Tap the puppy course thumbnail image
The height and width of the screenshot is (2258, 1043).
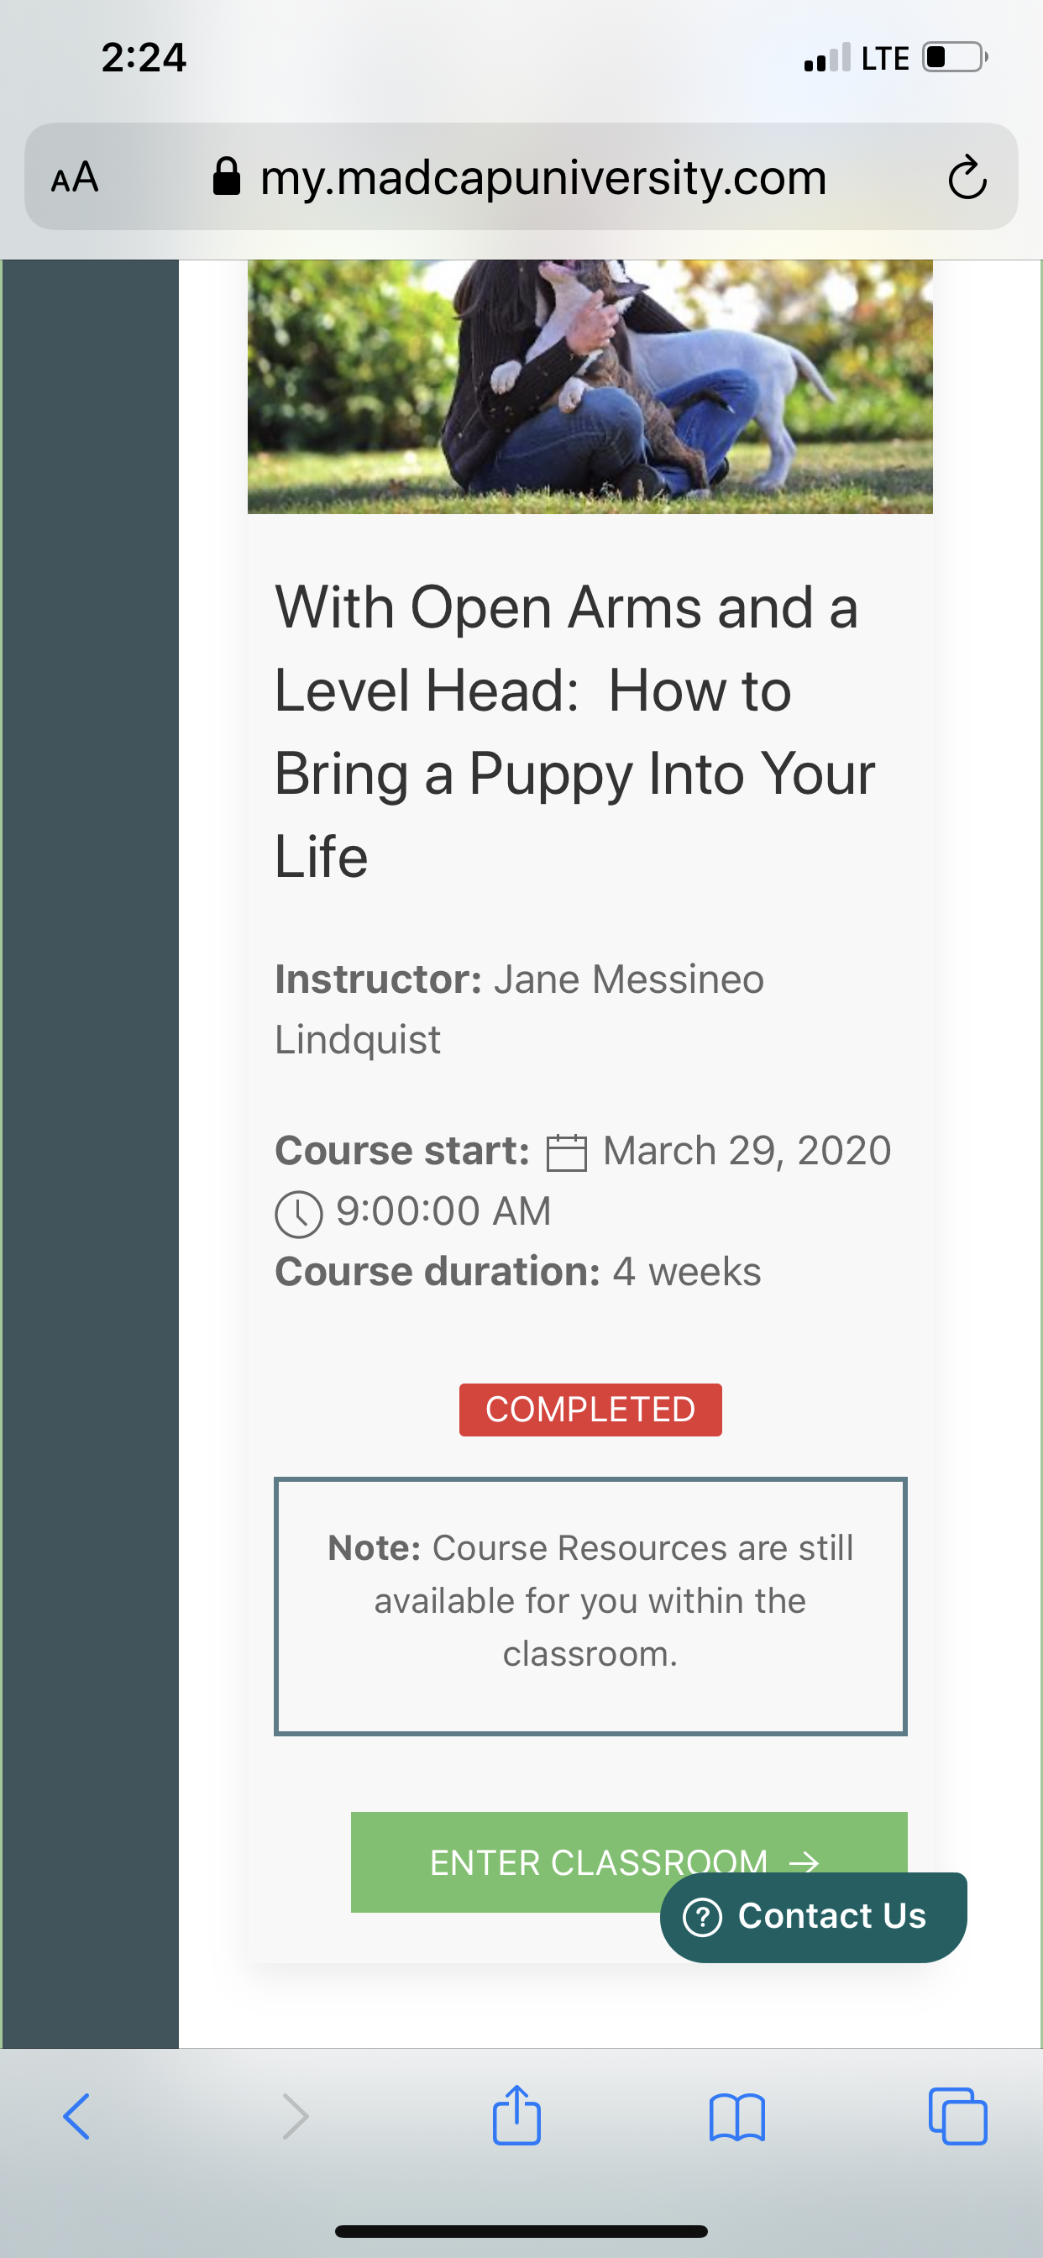click(x=590, y=386)
